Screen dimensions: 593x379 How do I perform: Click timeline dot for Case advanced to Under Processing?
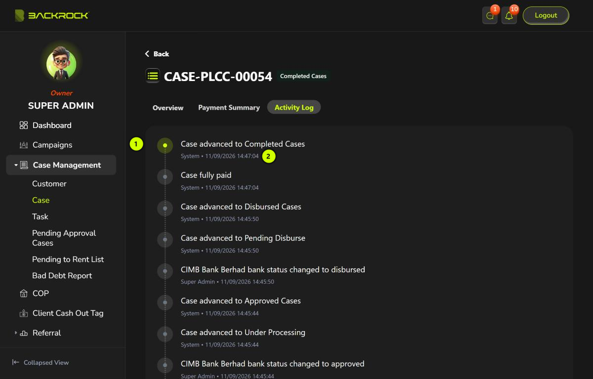click(165, 334)
